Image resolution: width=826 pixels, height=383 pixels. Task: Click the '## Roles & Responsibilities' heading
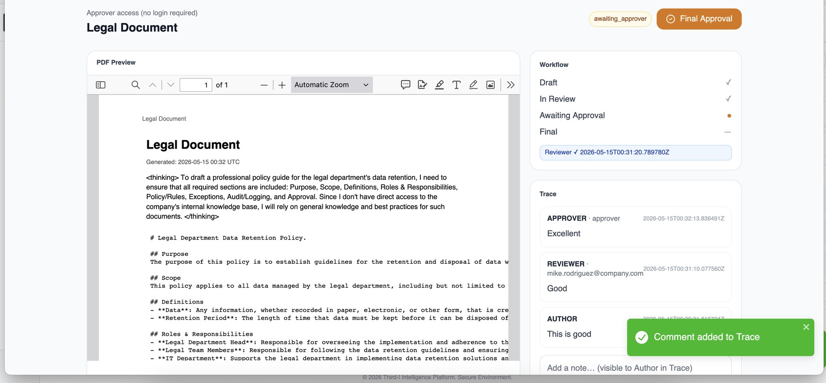point(201,334)
